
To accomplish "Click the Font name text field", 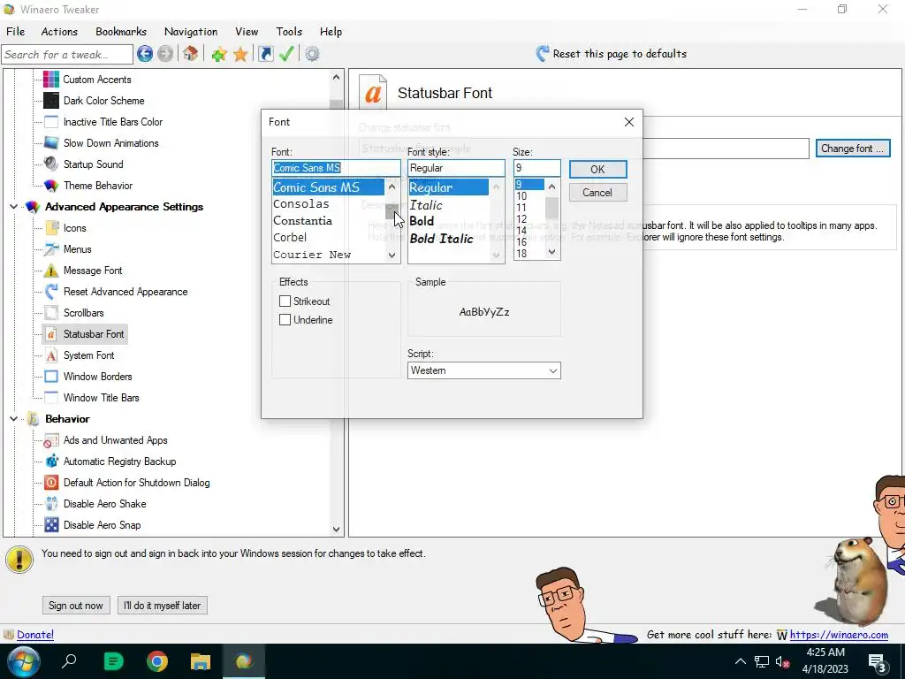I will pyautogui.click(x=336, y=168).
